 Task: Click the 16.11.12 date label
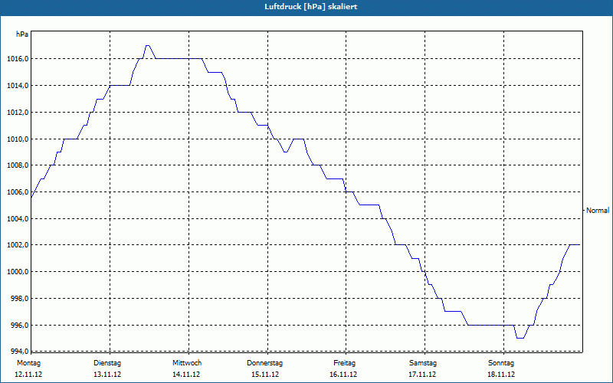343,375
